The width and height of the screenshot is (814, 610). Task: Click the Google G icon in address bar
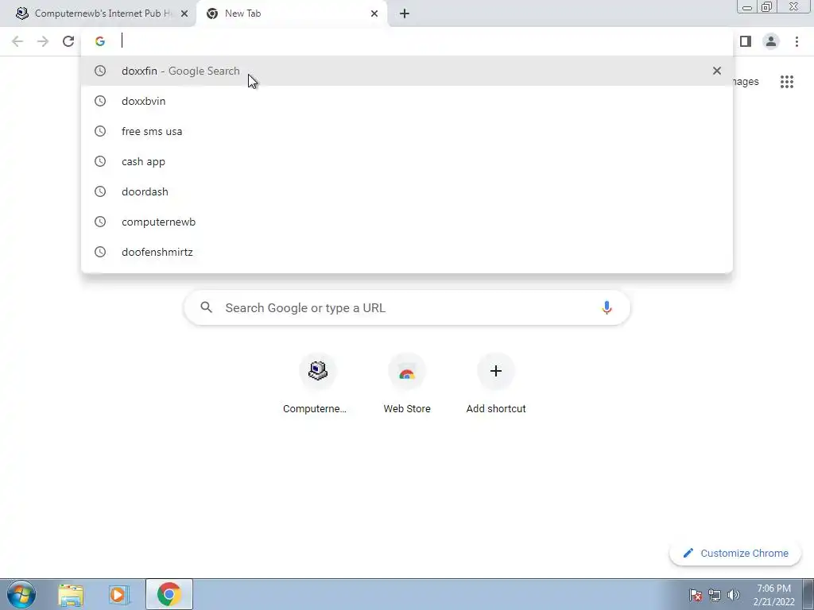coord(100,41)
